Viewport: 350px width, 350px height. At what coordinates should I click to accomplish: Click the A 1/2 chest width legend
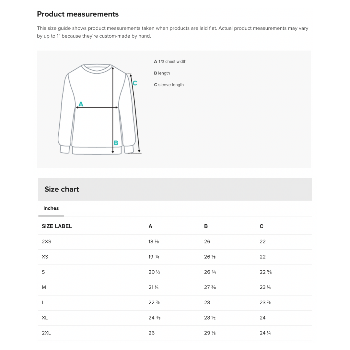[170, 61]
